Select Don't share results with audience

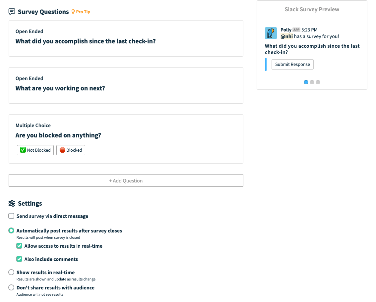(11, 287)
